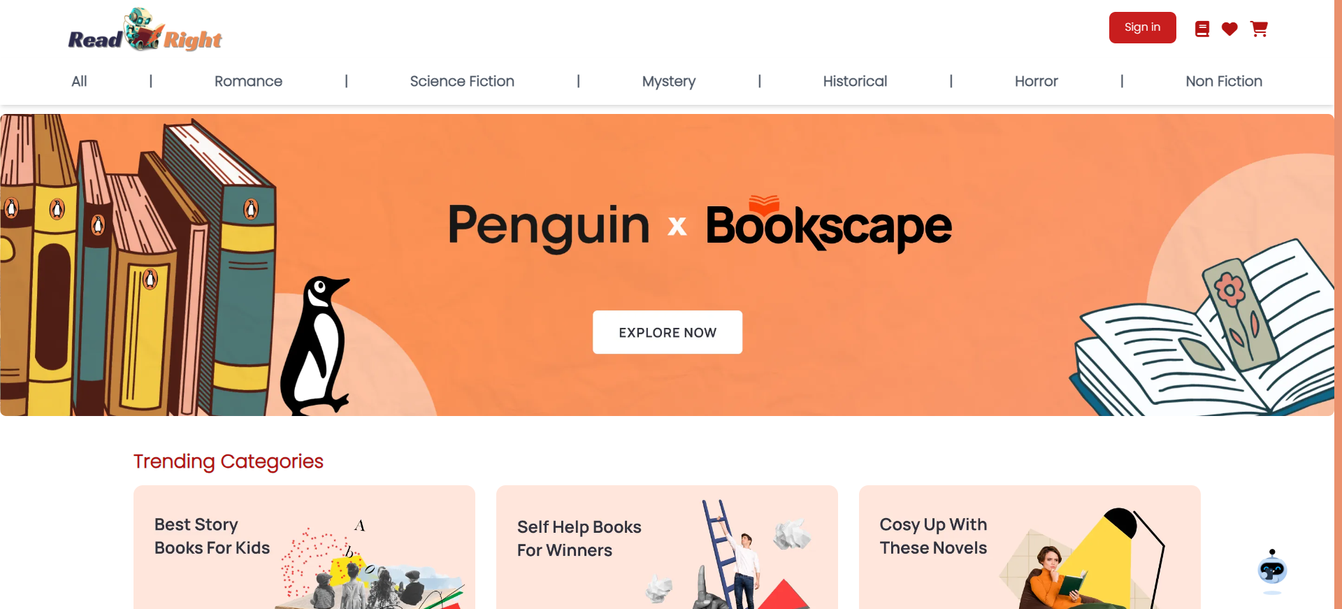
Task: Click the Sign in button
Action: pyautogui.click(x=1142, y=27)
